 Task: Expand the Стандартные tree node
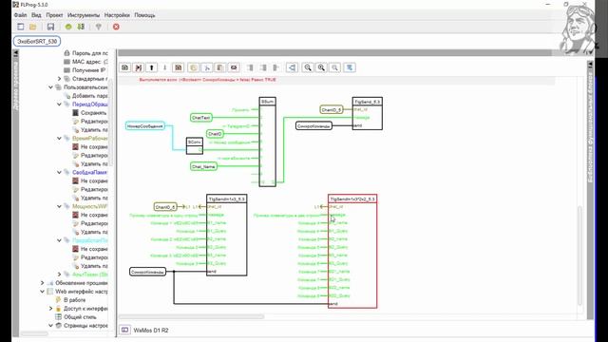59,79
